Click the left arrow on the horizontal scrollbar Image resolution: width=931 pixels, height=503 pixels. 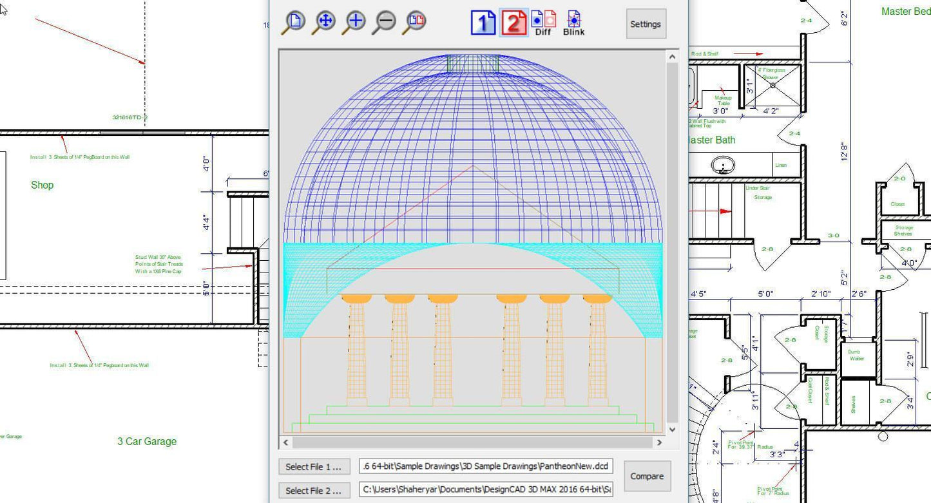[x=285, y=442]
